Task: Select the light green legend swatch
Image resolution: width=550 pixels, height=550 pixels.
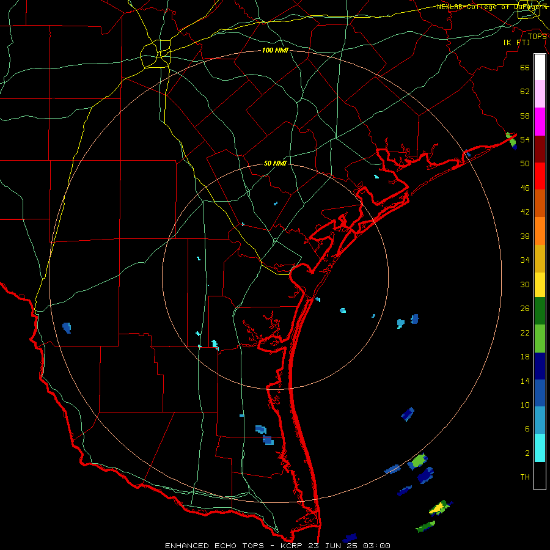Action: [x=540, y=339]
